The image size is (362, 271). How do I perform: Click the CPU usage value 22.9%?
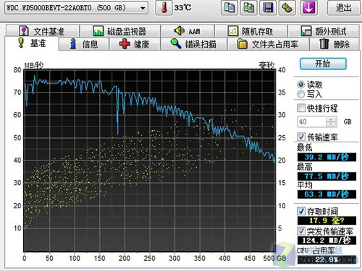coord(327,259)
